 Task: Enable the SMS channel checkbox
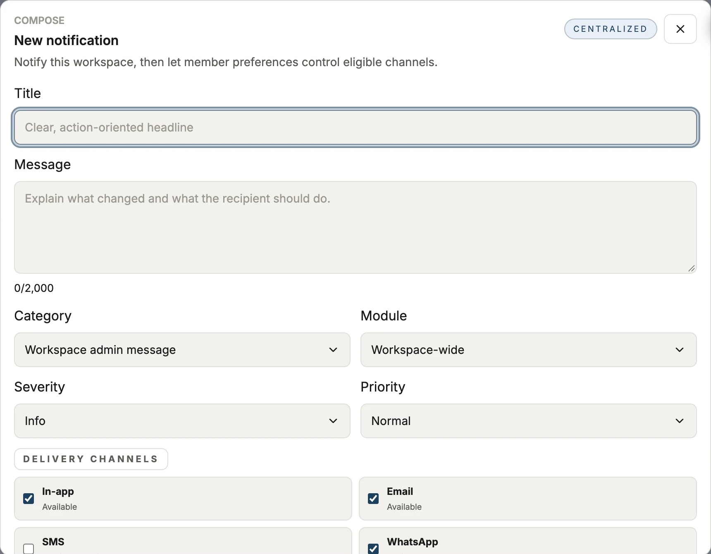click(29, 549)
